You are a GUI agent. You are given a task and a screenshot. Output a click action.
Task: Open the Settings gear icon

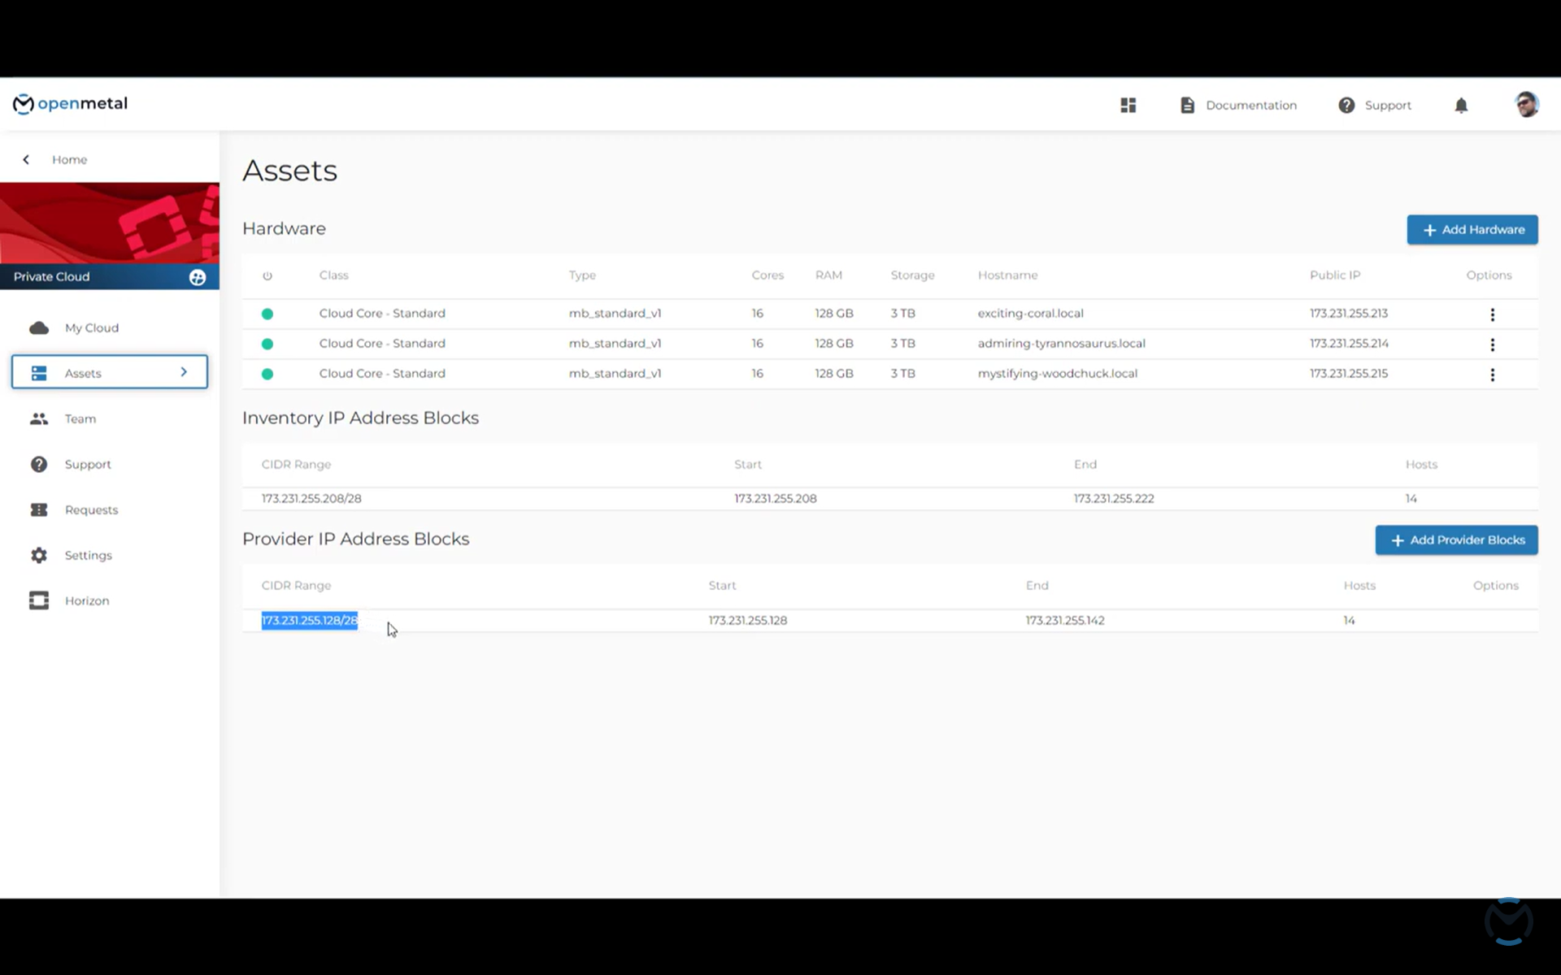tap(39, 555)
